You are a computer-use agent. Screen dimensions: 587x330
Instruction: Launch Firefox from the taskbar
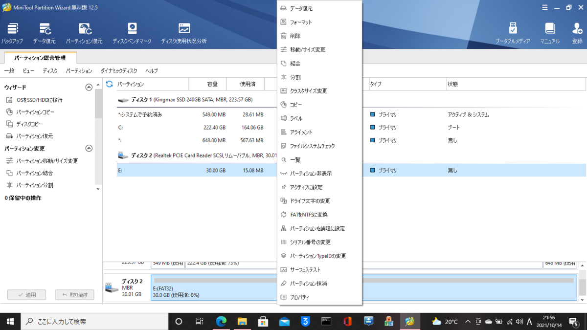pyautogui.click(x=347, y=321)
